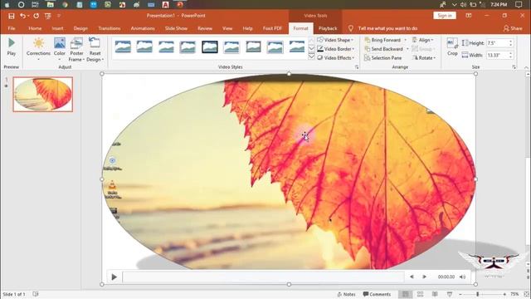Switch to the Playback tab
This screenshot has width=531, height=299.
point(328,28)
